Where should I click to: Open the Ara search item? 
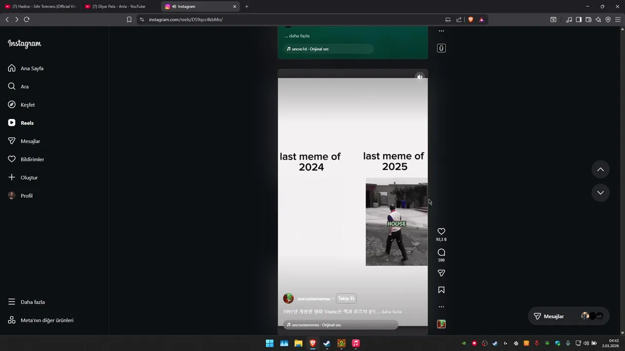pyautogui.click(x=24, y=86)
